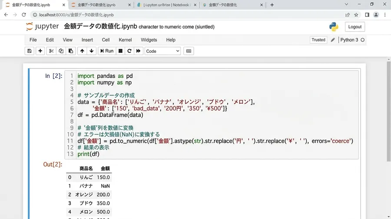Click the df = pd.DataFrame(data) line
This screenshot has width=391, height=219.
pos(110,115)
